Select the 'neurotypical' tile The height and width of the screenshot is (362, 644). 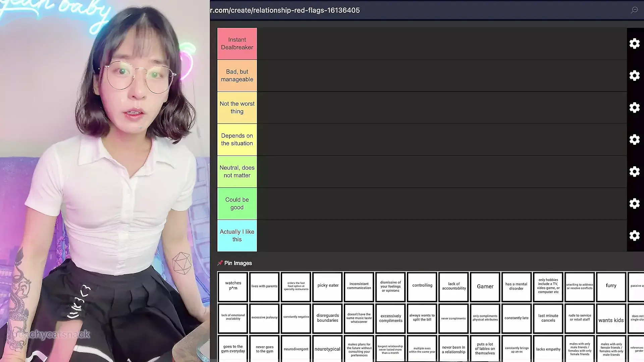pos(327,349)
